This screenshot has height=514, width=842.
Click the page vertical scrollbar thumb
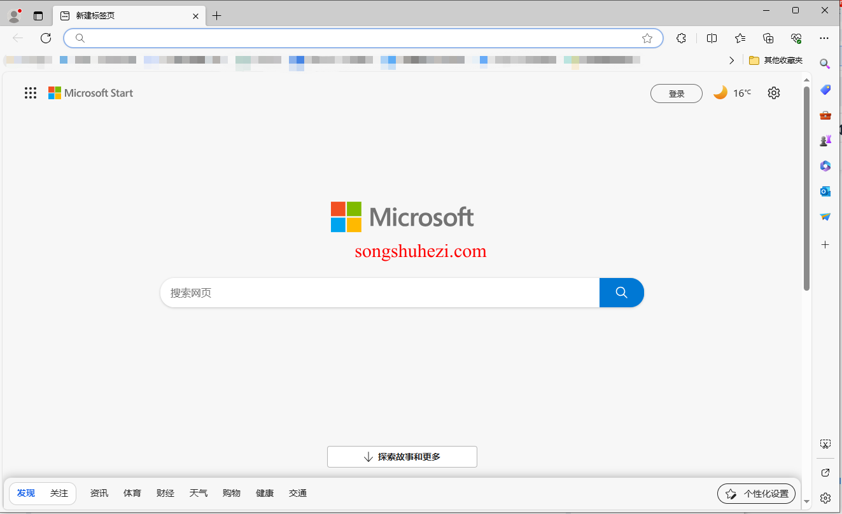[x=807, y=188]
